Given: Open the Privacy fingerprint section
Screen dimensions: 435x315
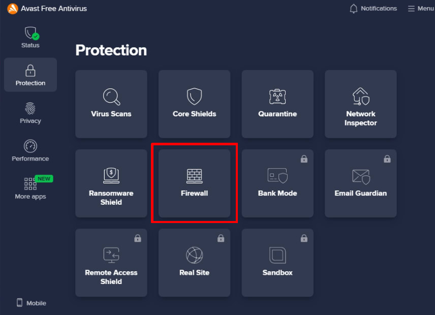Looking at the screenshot, I should [x=30, y=113].
